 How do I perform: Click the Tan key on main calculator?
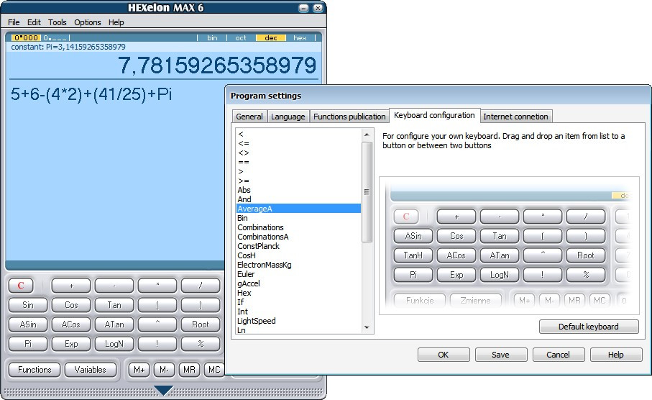click(114, 305)
